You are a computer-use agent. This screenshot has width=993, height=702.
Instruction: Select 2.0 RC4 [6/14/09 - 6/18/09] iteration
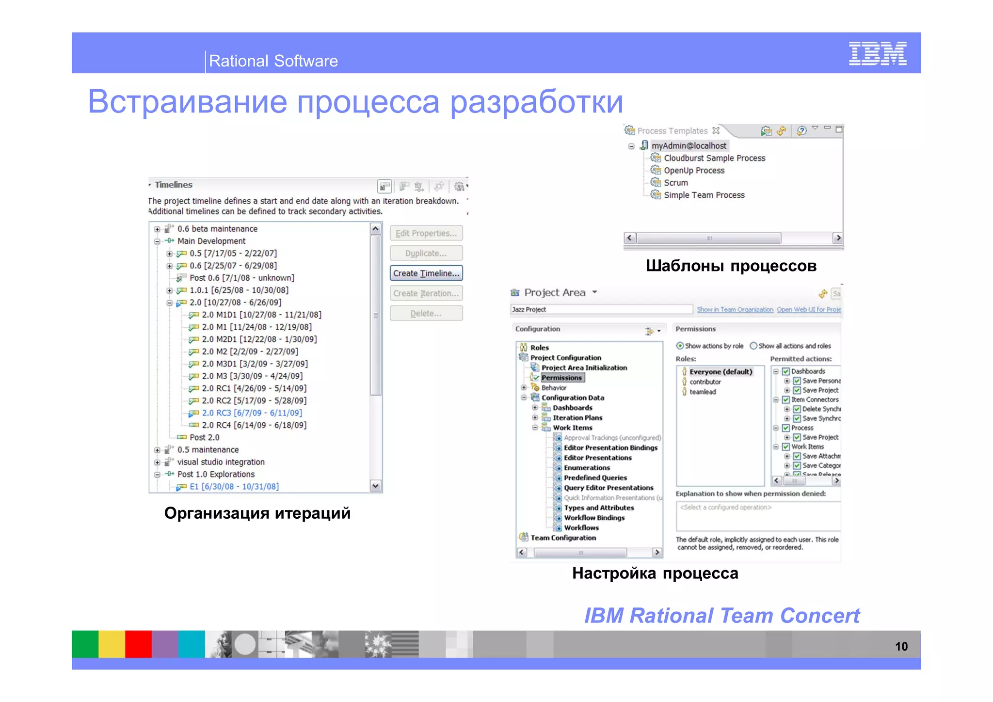pyautogui.click(x=254, y=425)
